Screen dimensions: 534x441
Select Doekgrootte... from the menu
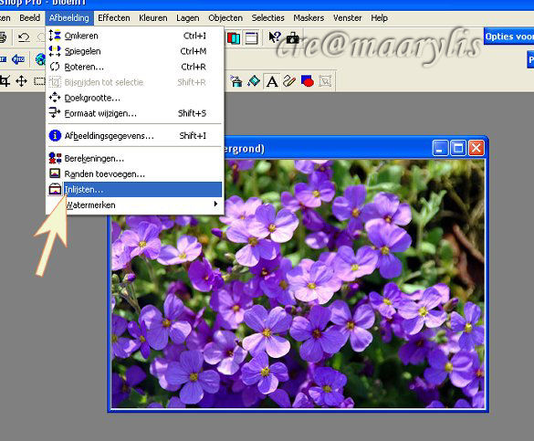(x=135, y=98)
